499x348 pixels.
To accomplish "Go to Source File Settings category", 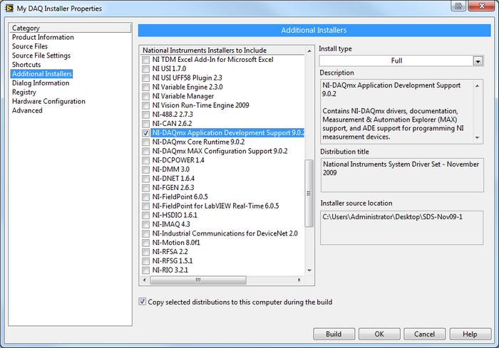I will click(41, 56).
